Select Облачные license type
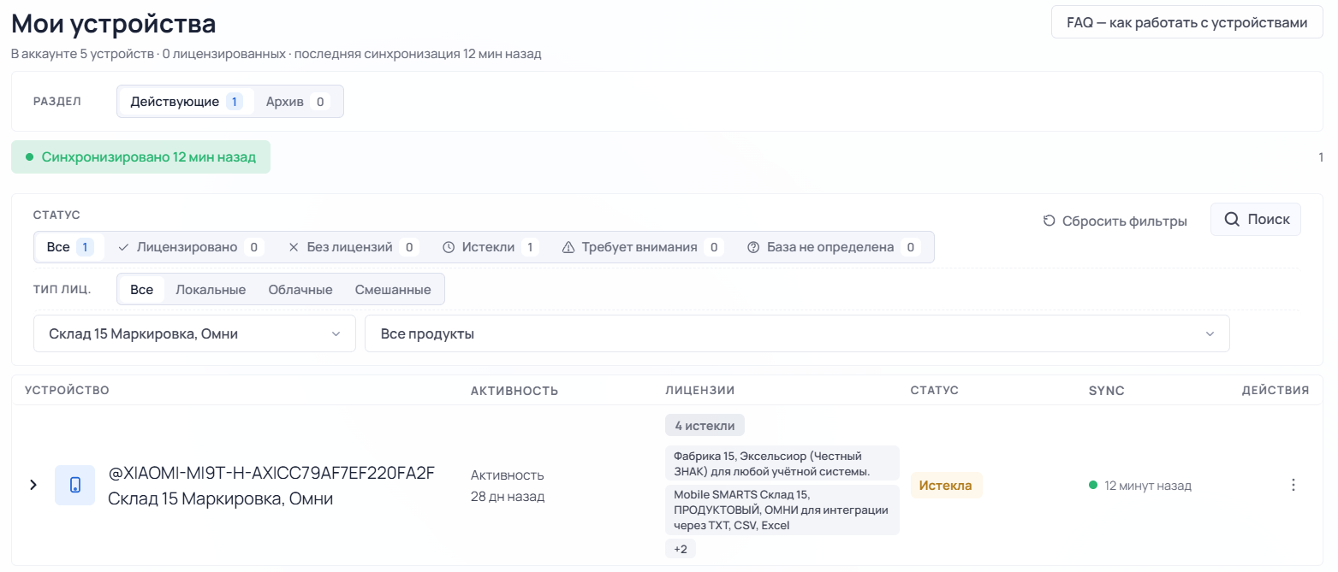1338x572 pixels. [300, 289]
